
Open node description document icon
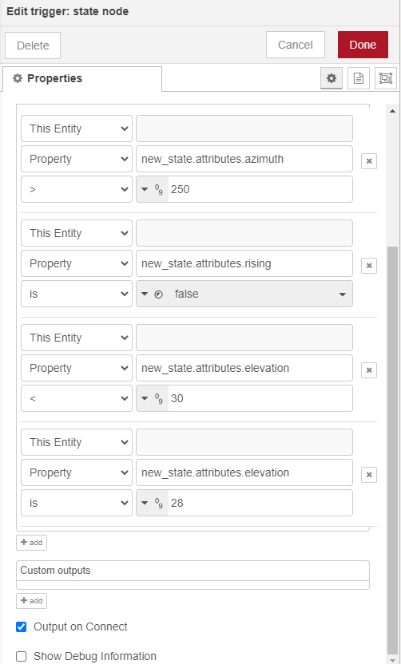click(x=358, y=78)
